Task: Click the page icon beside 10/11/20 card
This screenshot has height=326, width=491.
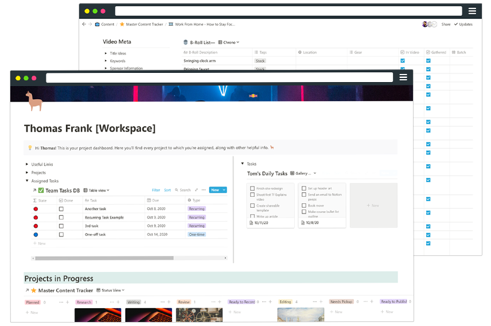Action: tap(251, 223)
